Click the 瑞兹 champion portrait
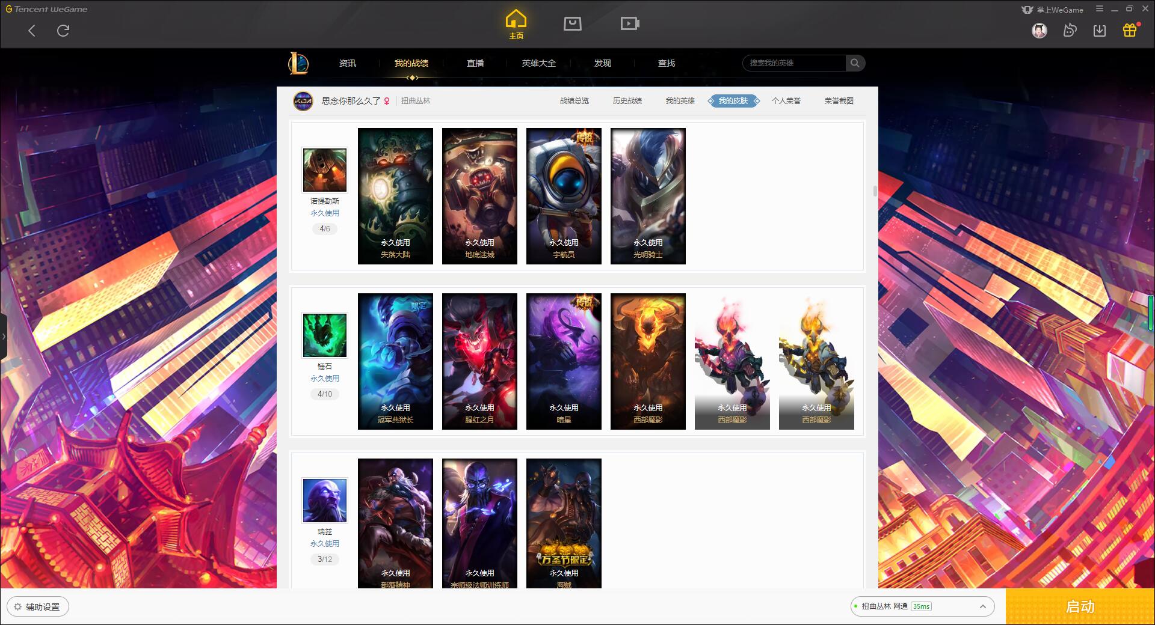The image size is (1155, 625). 325,501
